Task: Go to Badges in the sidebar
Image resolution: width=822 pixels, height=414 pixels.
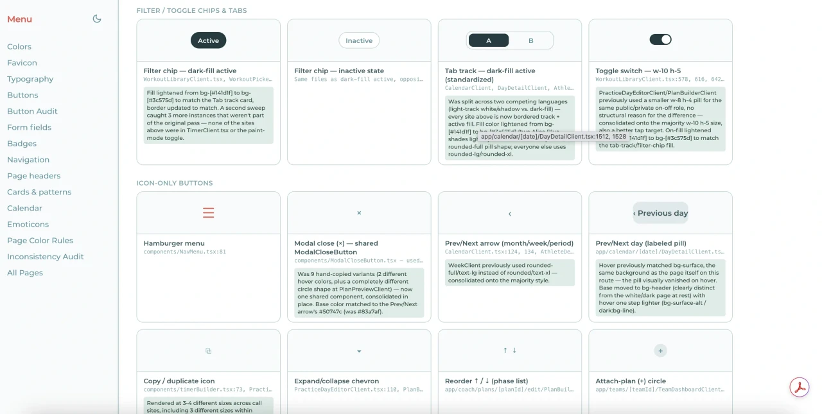Action: tap(22, 143)
